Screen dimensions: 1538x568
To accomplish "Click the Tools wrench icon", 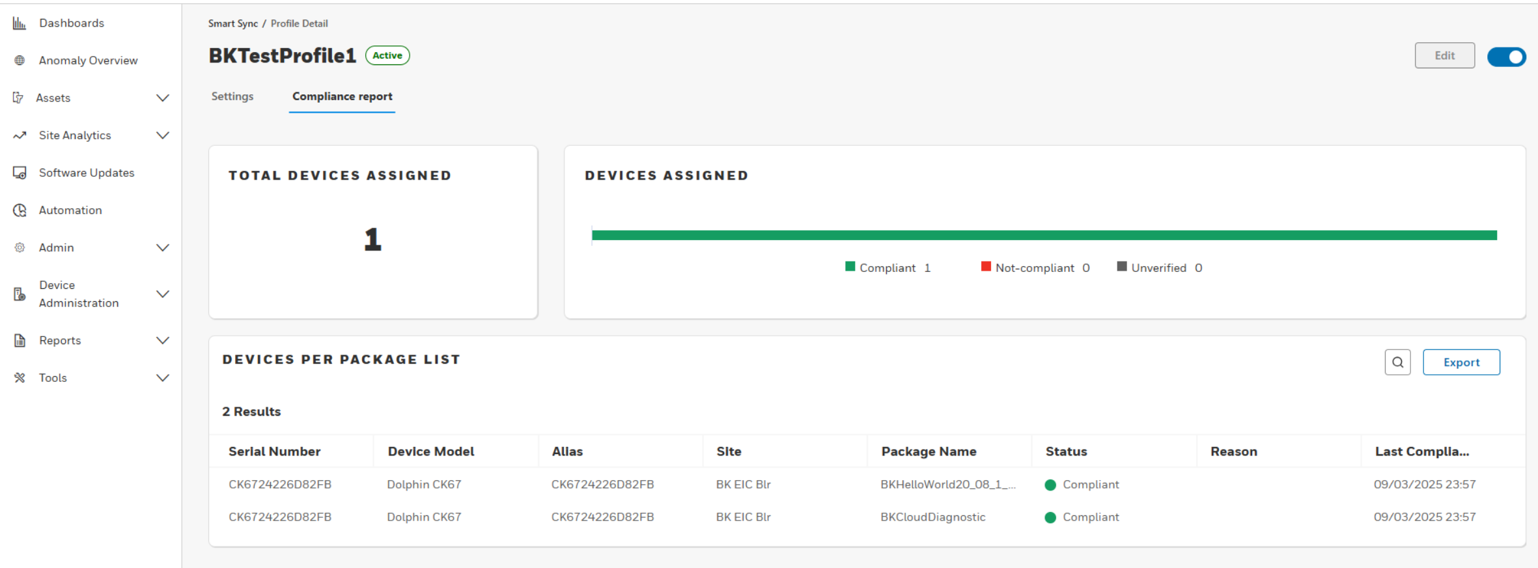I will (20, 378).
